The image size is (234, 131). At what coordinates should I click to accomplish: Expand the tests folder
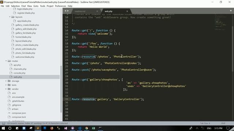tap(6, 85)
